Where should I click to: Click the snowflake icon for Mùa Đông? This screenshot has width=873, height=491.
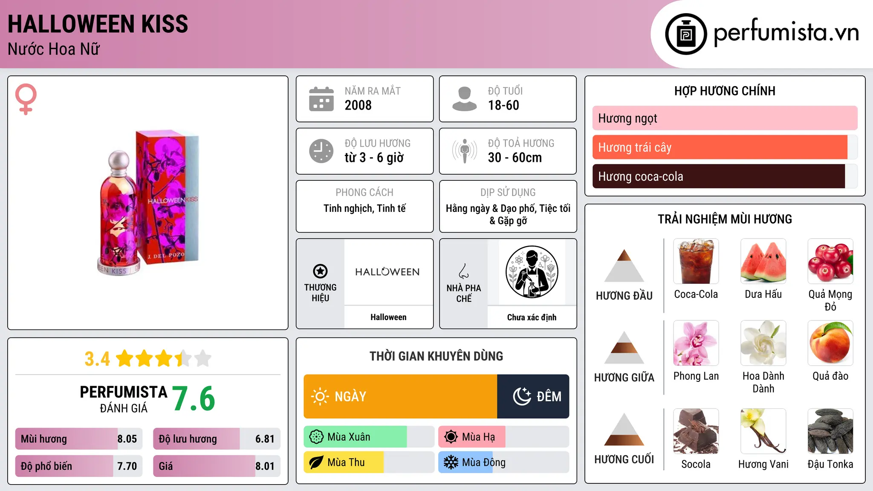(451, 462)
